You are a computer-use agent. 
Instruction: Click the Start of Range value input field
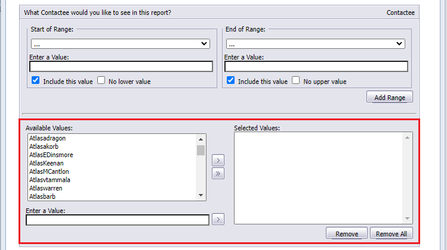[x=121, y=67]
